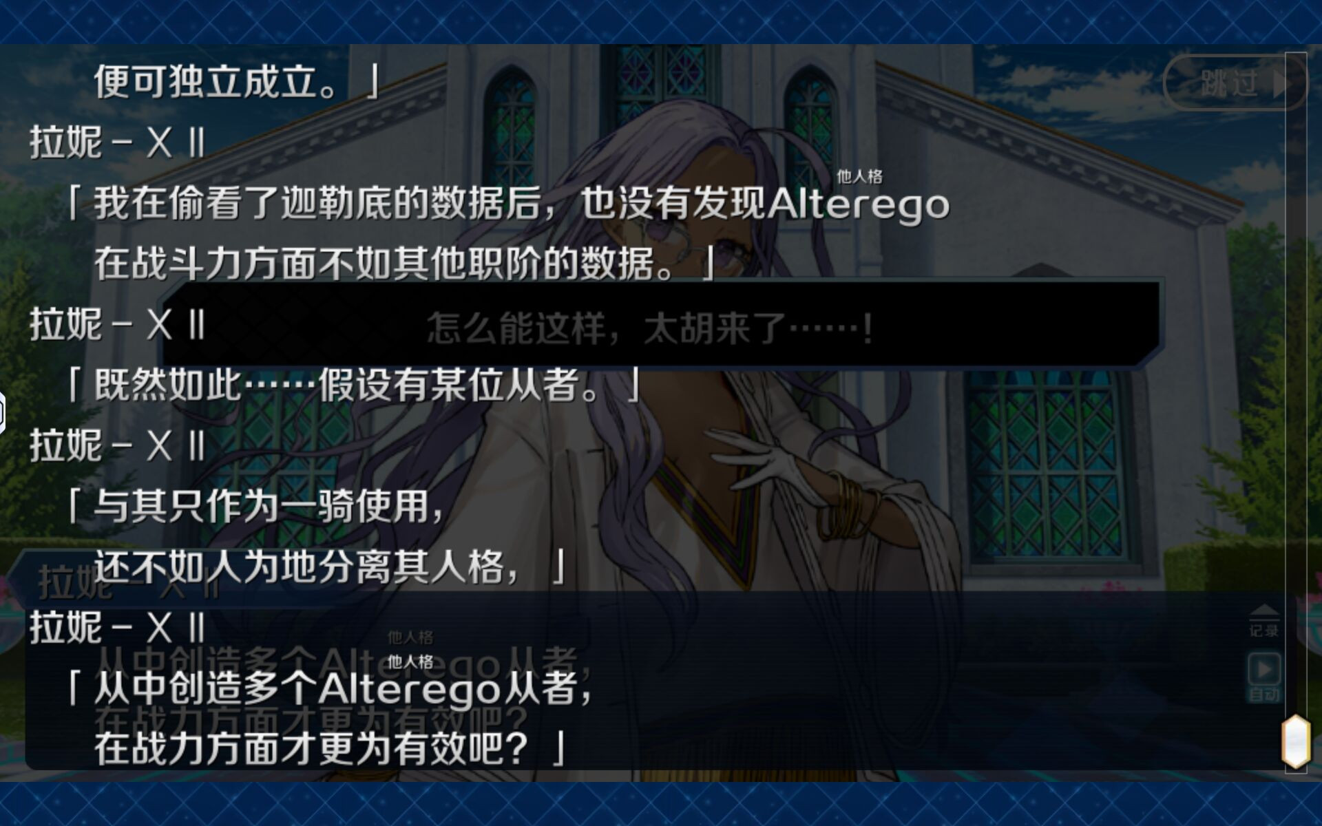The height and width of the screenshot is (826, 1322).
Task: Open the 记录 log icon
Action: [1263, 620]
